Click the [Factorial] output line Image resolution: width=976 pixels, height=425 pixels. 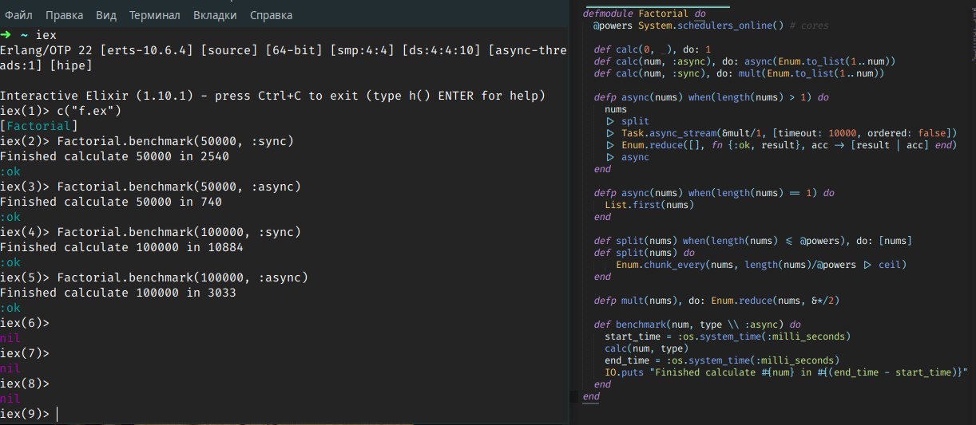pos(39,126)
